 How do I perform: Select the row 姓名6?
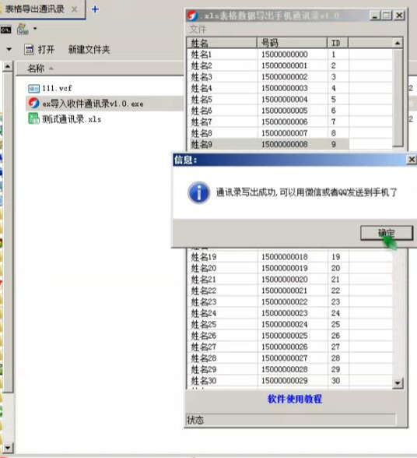(x=268, y=111)
